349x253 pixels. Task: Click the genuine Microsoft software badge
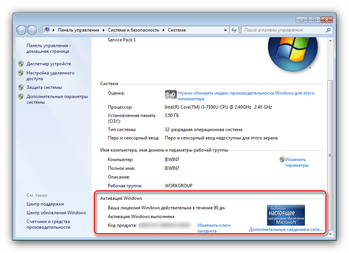click(286, 215)
